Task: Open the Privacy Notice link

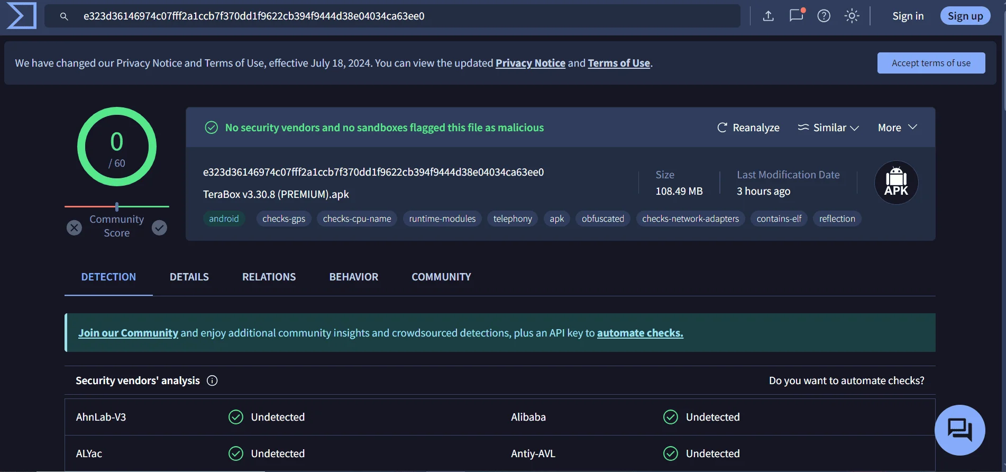Action: tap(531, 63)
